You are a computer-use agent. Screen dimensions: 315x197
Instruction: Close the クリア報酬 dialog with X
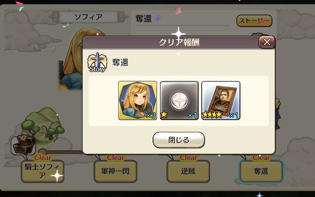tap(266, 42)
